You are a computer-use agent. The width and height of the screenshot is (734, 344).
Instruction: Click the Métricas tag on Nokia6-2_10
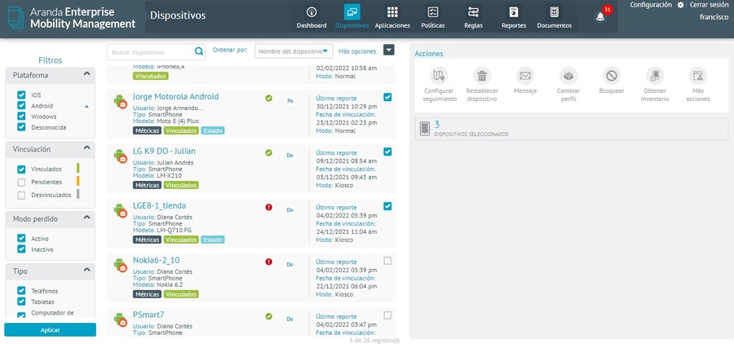click(147, 294)
